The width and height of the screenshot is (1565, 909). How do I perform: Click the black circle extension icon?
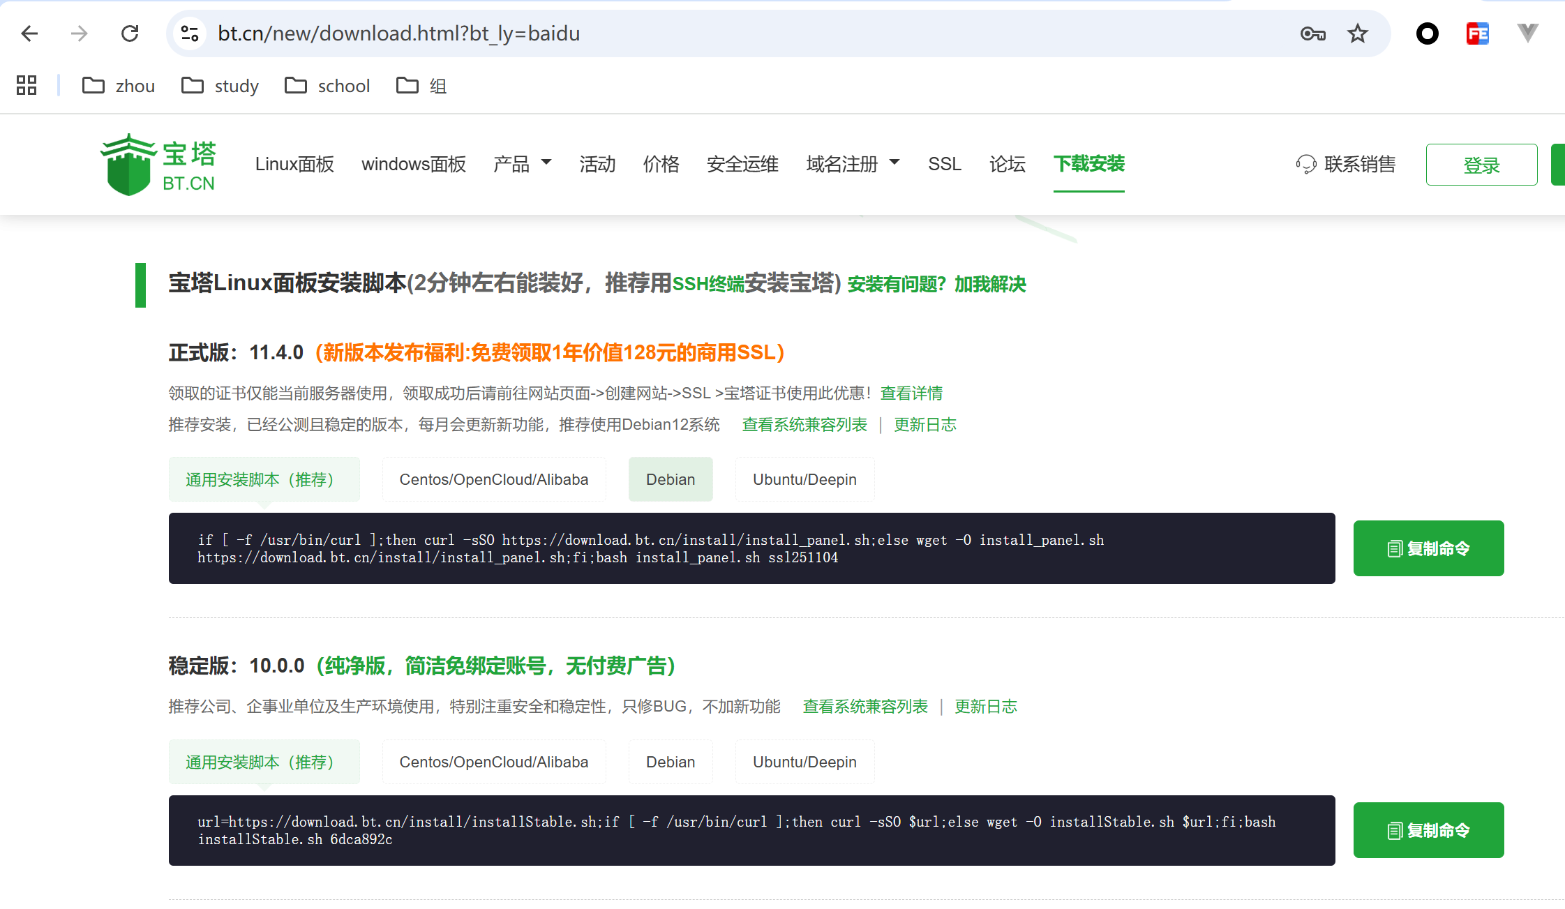tap(1427, 33)
